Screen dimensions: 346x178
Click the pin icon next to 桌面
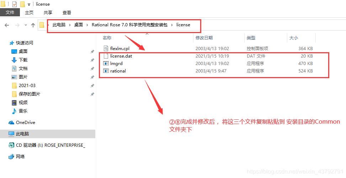pyautogui.click(x=92, y=52)
